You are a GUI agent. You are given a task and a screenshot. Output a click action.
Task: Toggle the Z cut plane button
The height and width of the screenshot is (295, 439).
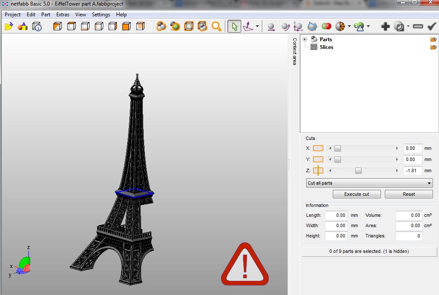[318, 170]
